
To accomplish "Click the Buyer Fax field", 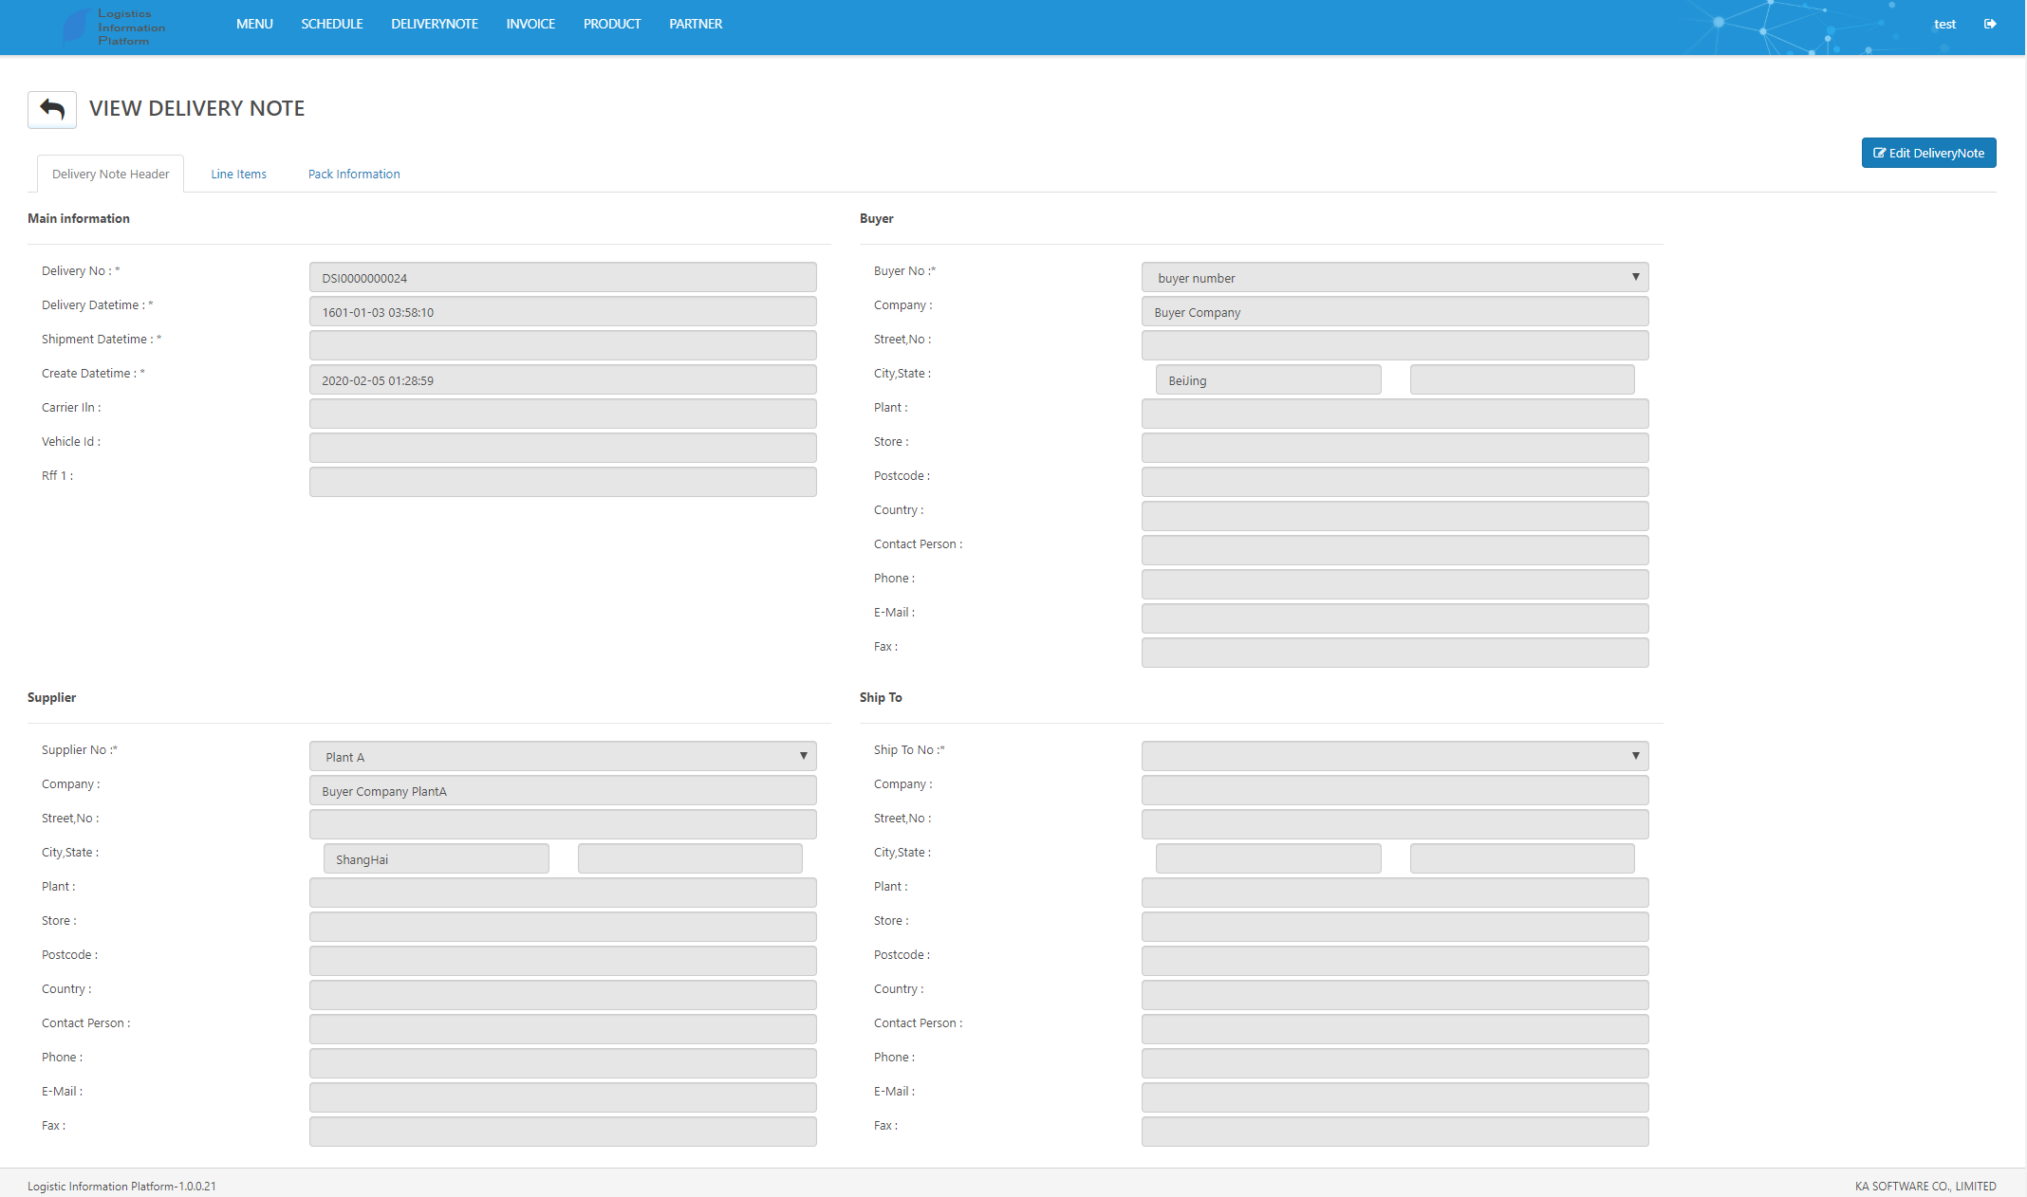I will 1395,653.
